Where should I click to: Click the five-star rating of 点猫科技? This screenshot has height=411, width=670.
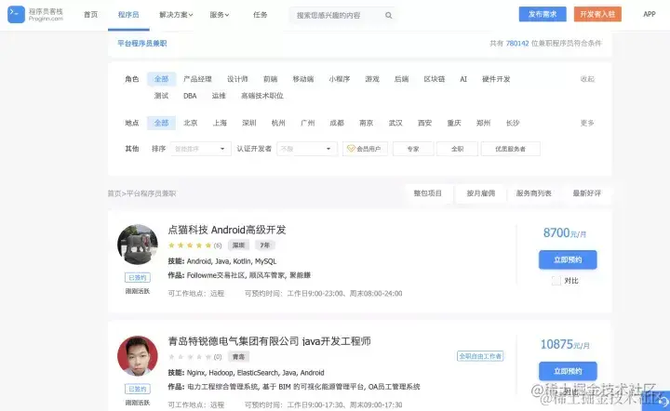click(190, 245)
